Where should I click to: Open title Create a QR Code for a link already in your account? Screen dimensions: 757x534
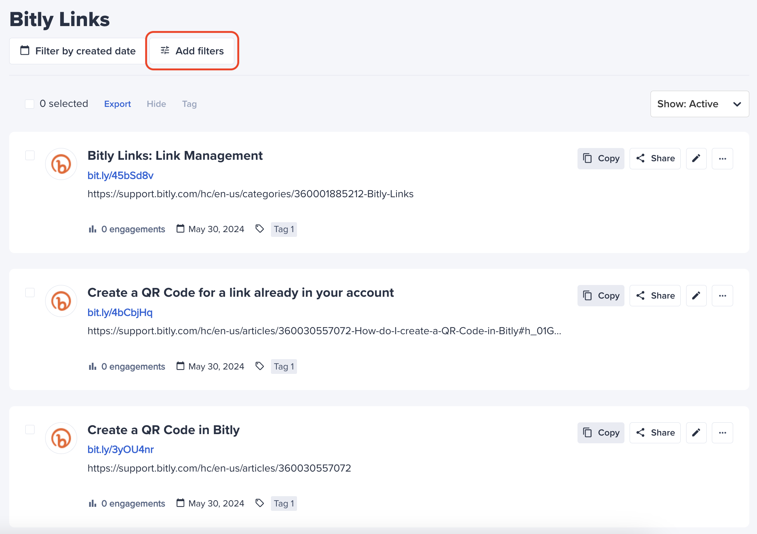coord(240,293)
